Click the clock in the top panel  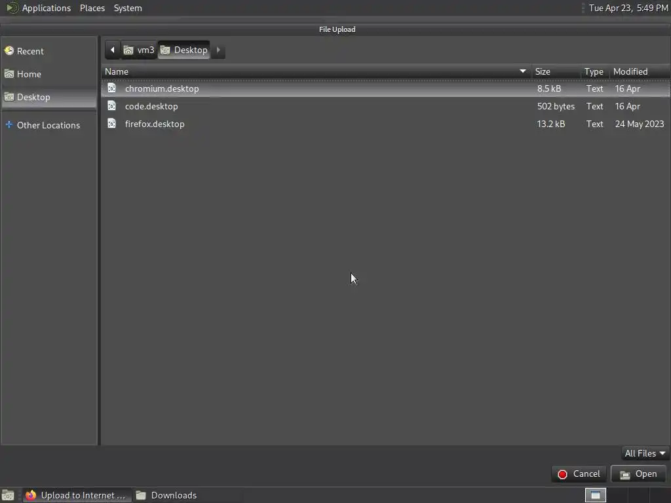click(628, 8)
